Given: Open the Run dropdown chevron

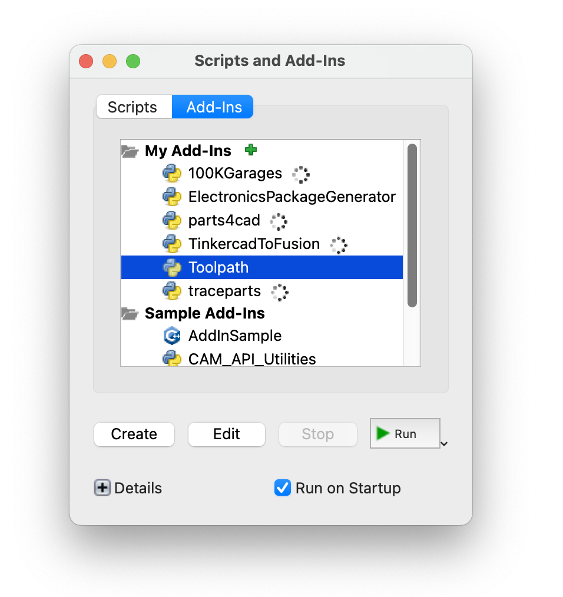Looking at the screenshot, I should pos(445,442).
